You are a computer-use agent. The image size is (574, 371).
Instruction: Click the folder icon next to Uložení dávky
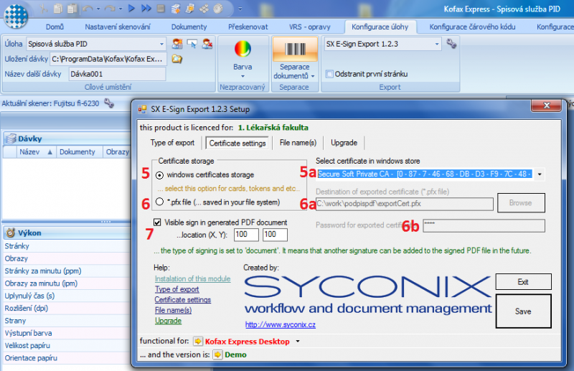click(x=177, y=59)
